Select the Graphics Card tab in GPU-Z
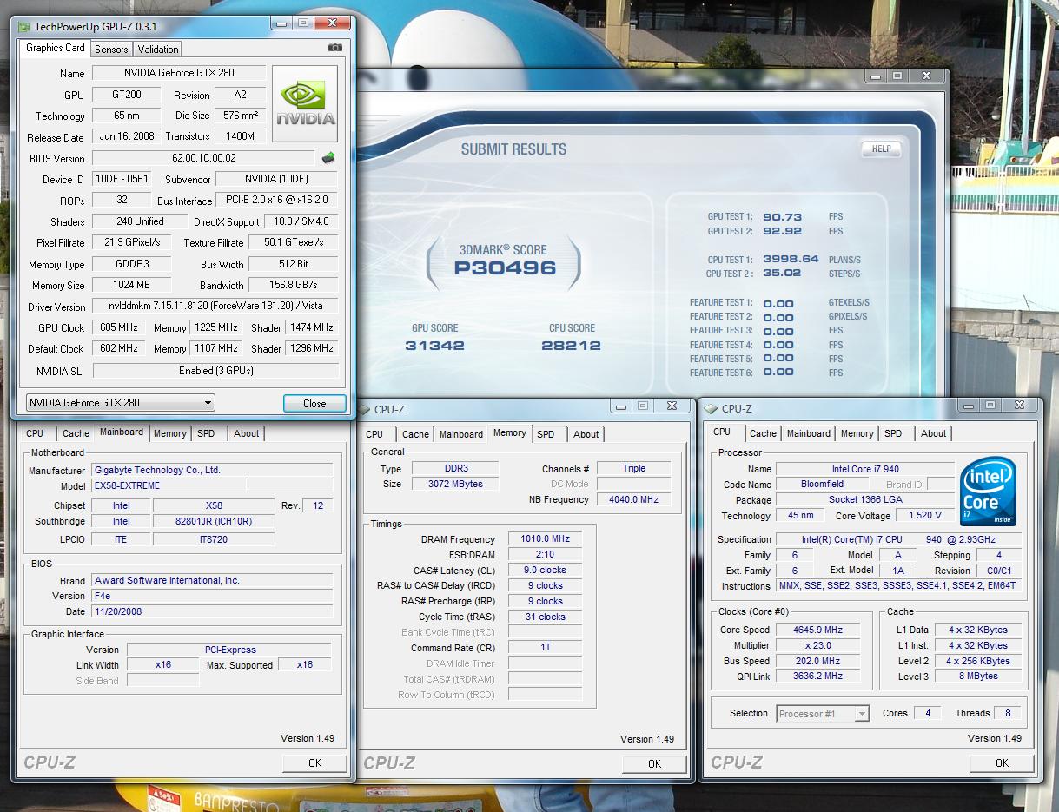1059x812 pixels. tap(56, 48)
